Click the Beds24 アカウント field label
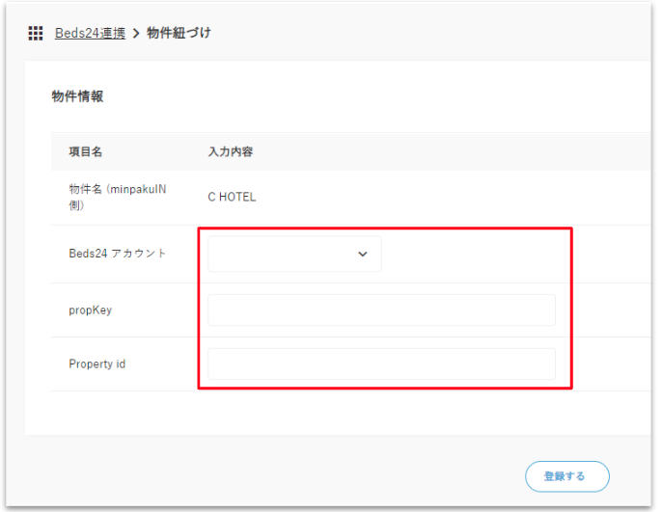 117,254
